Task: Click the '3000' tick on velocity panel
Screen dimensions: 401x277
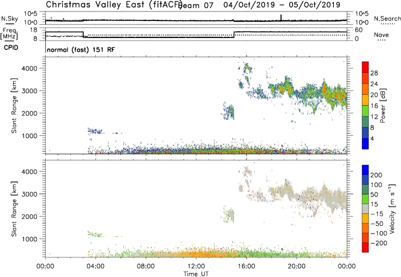Action: coord(29,194)
